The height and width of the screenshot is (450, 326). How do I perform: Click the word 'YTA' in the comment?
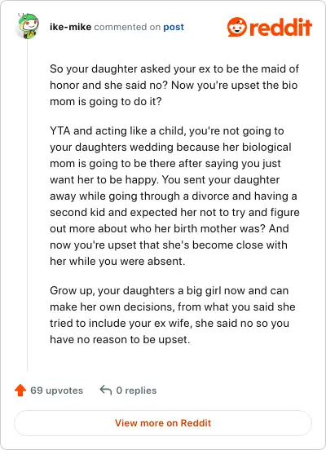[x=60, y=131]
